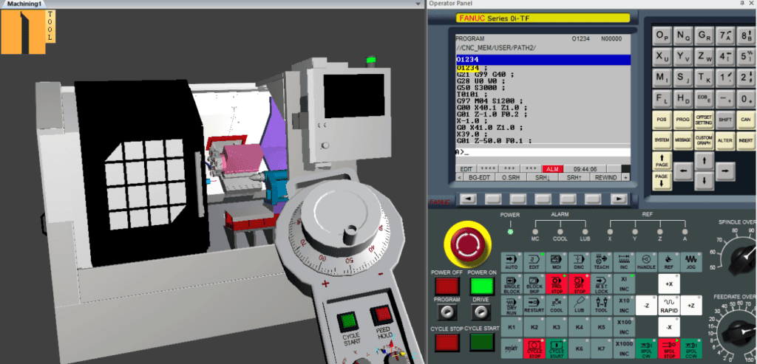The width and height of the screenshot is (757, 364).
Task: Select HANDLE mode key
Action: (x=646, y=262)
